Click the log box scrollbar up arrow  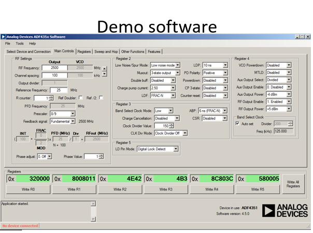tap(93, 203)
